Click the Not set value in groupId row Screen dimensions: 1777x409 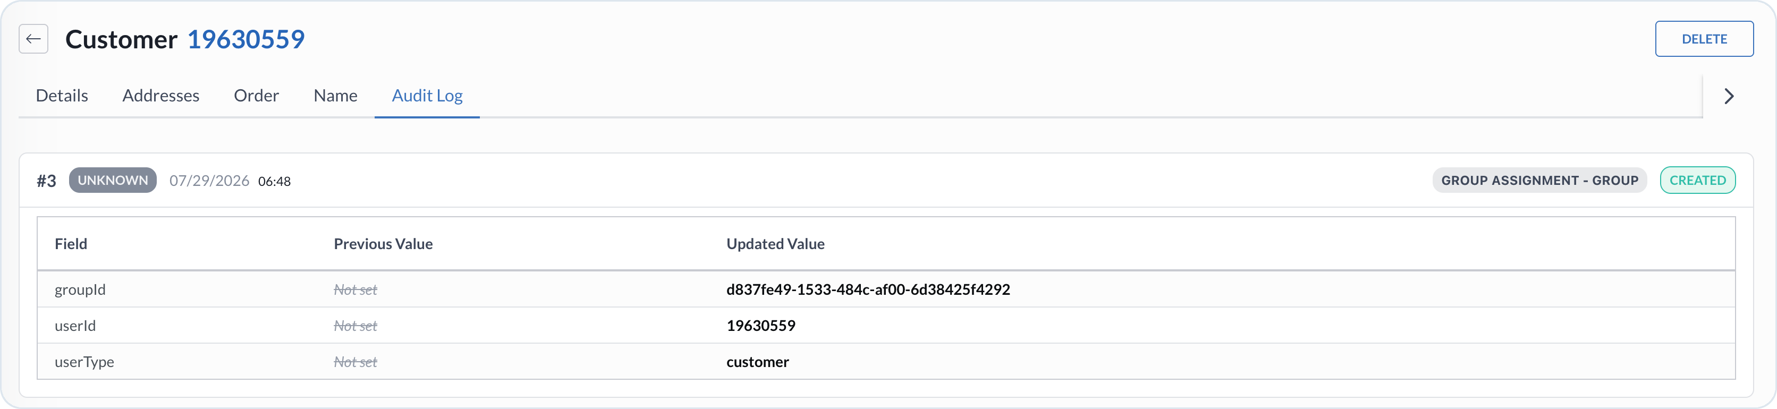coord(356,289)
